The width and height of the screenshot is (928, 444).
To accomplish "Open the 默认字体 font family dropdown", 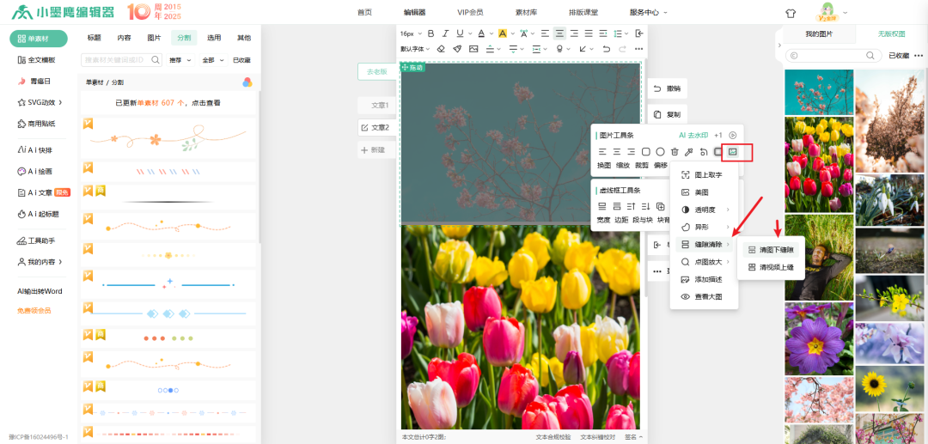I will 414,49.
